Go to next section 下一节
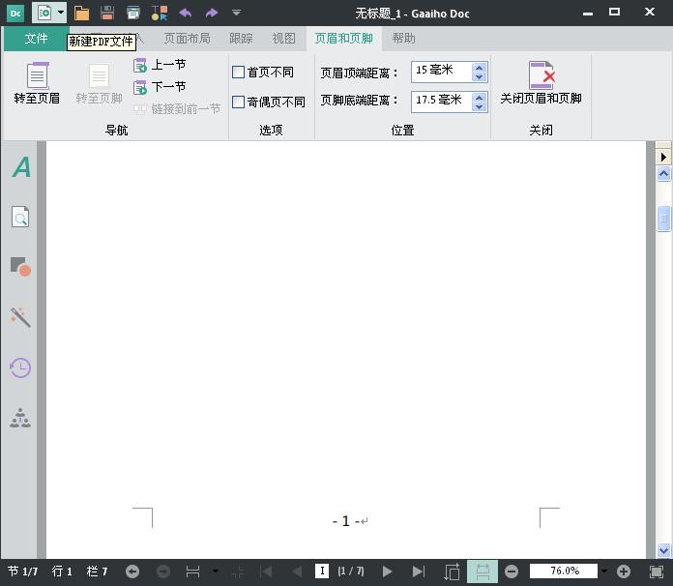673x586 pixels. click(160, 87)
